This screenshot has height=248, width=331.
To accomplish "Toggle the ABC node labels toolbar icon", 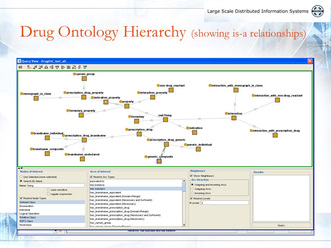I will pos(29,67).
